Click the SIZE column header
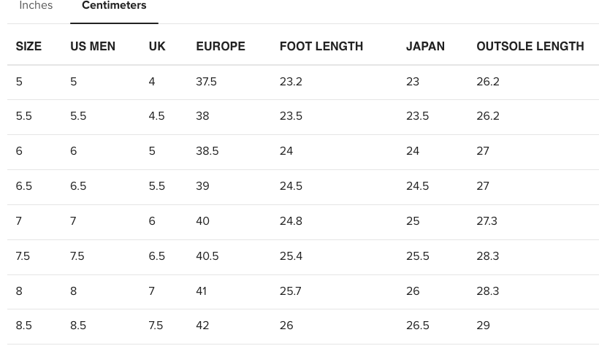The width and height of the screenshot is (599, 354). (28, 46)
